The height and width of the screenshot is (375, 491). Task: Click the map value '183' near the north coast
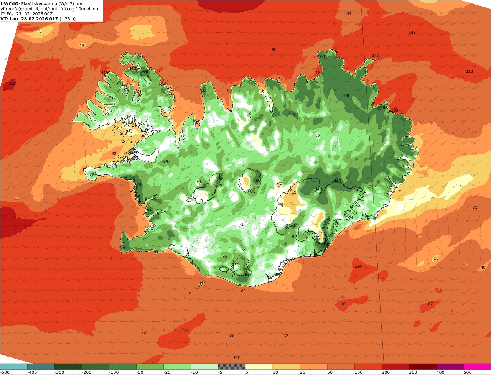click(319, 72)
